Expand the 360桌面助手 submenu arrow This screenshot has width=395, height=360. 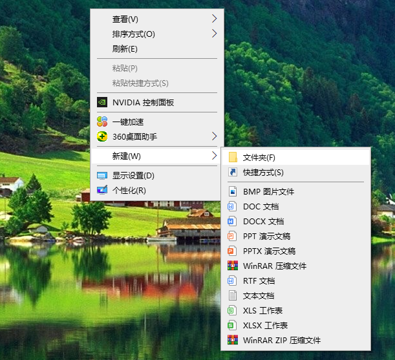[x=214, y=136]
